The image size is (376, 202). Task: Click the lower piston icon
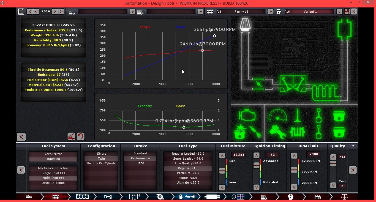click(x=339, y=132)
